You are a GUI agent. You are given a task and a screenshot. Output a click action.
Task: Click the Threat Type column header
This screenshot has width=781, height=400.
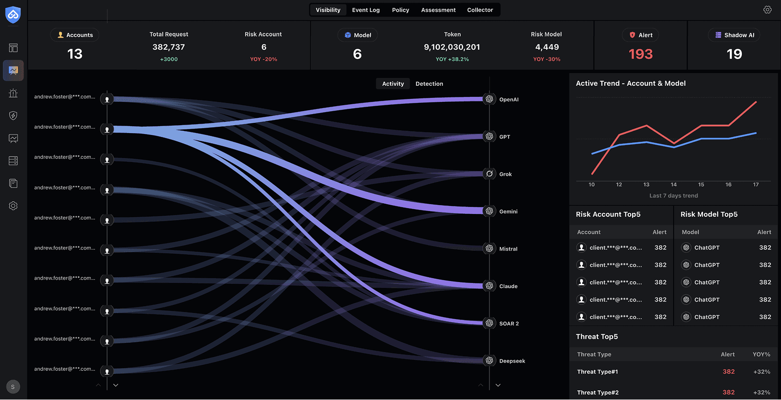[x=594, y=355]
